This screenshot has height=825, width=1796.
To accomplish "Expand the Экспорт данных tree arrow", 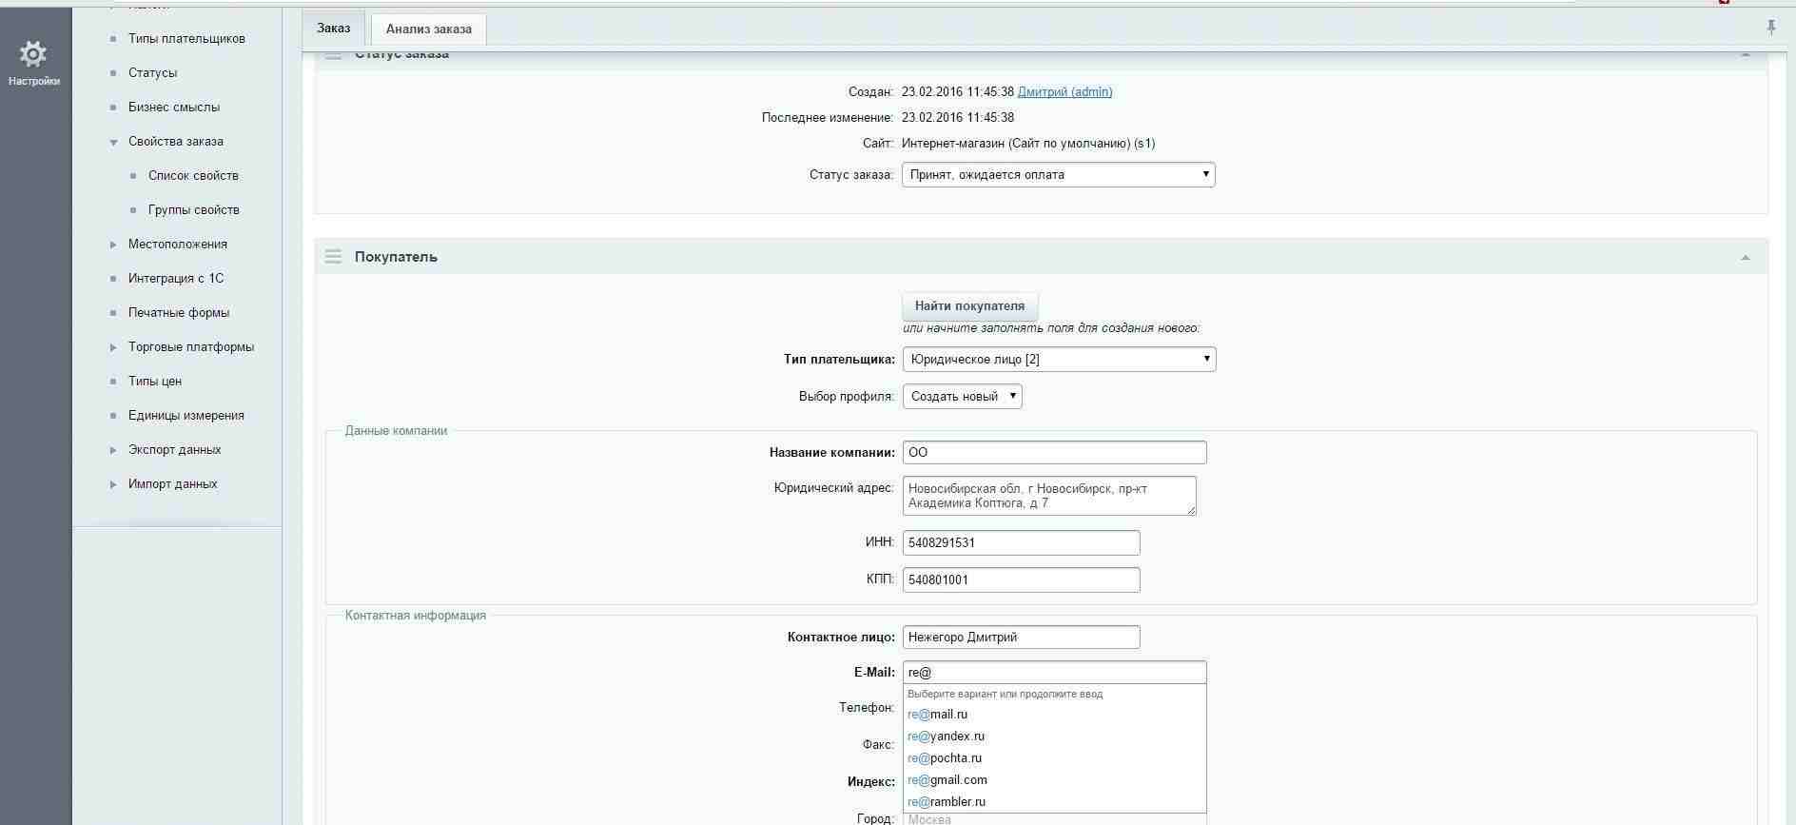I will coord(113,450).
